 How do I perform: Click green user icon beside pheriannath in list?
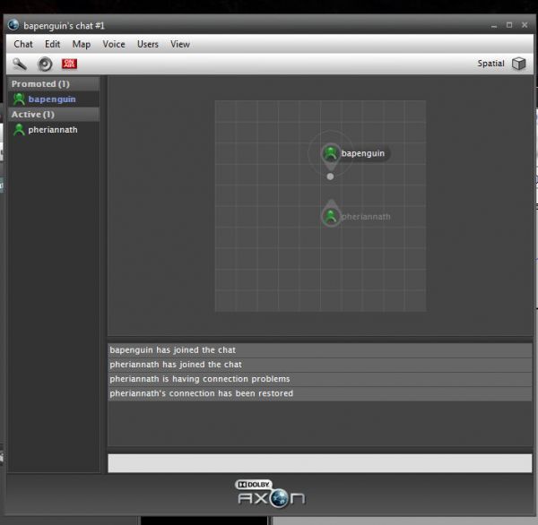click(19, 130)
